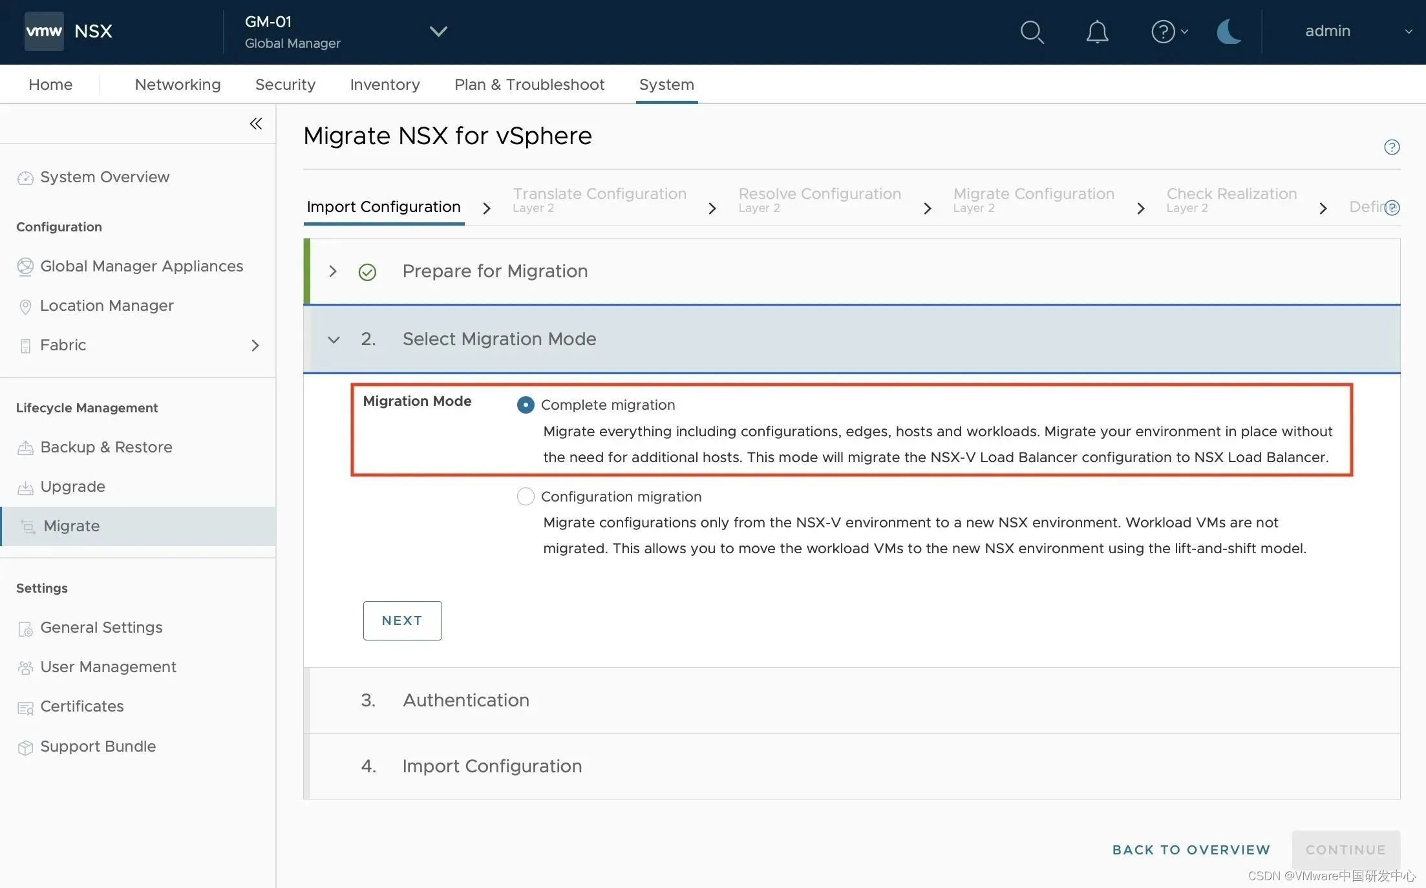Click the Location Manager pin icon
The height and width of the screenshot is (888, 1426).
coord(25,306)
